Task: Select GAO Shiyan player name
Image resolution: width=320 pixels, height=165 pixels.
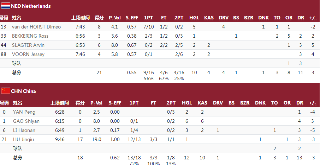Action: point(26,121)
